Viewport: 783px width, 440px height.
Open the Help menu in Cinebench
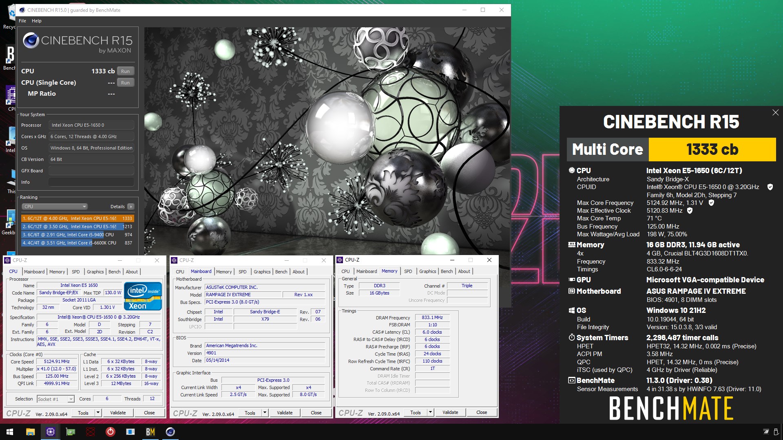click(x=37, y=21)
